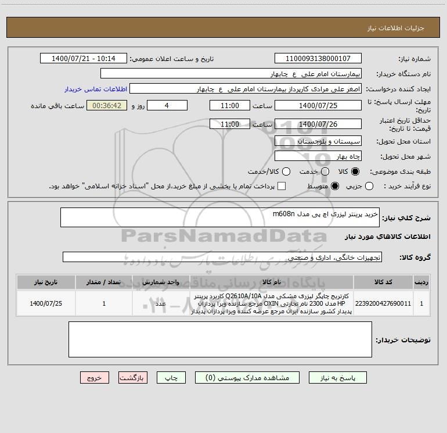Click the تعداد / مقدار column header
The image size is (447, 433).
(x=104, y=282)
